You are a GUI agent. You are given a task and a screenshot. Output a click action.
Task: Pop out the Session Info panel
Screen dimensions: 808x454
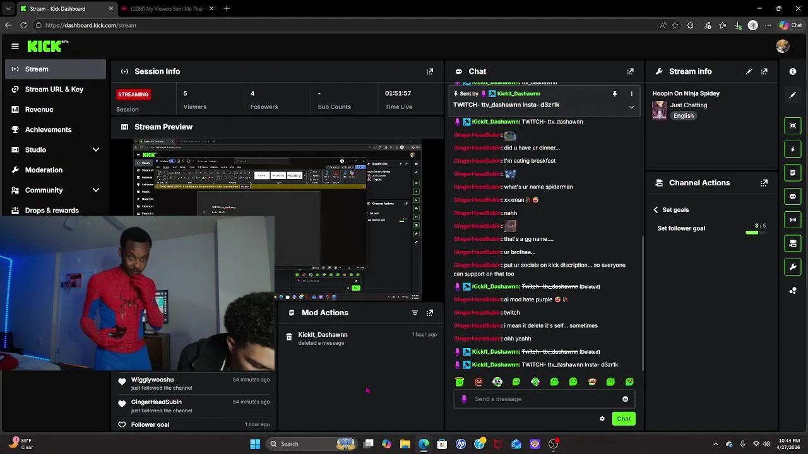430,71
